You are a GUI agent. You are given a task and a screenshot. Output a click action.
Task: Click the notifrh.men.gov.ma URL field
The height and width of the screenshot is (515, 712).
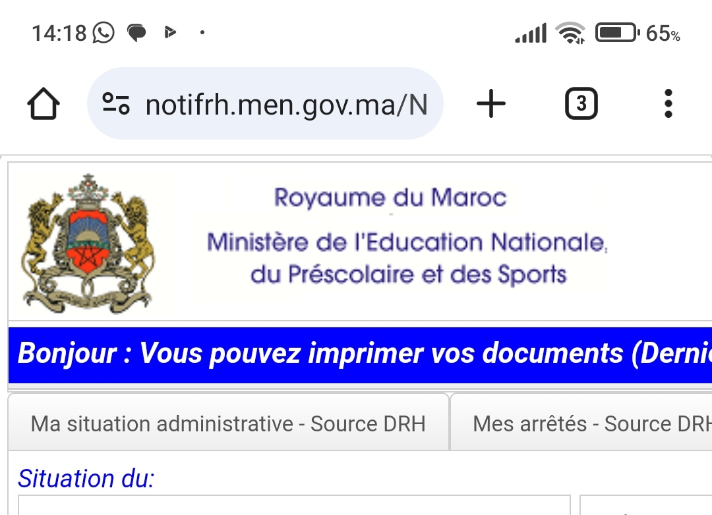tap(286, 104)
